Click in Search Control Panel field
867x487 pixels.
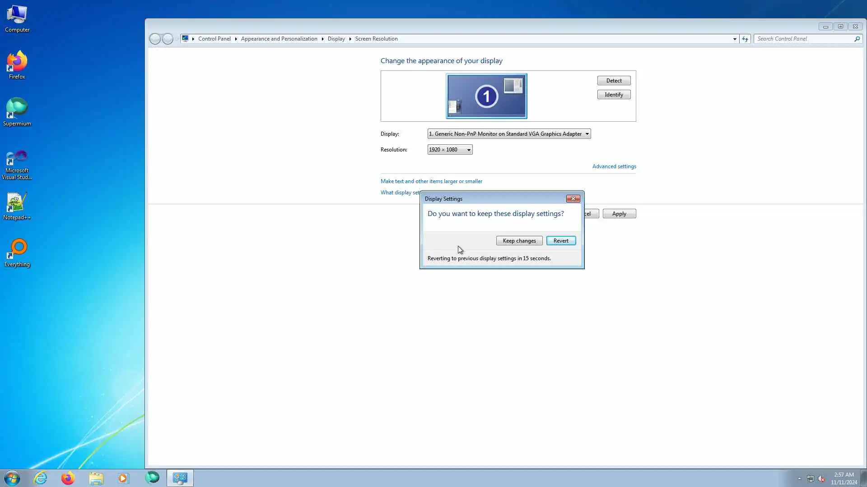pos(804,39)
